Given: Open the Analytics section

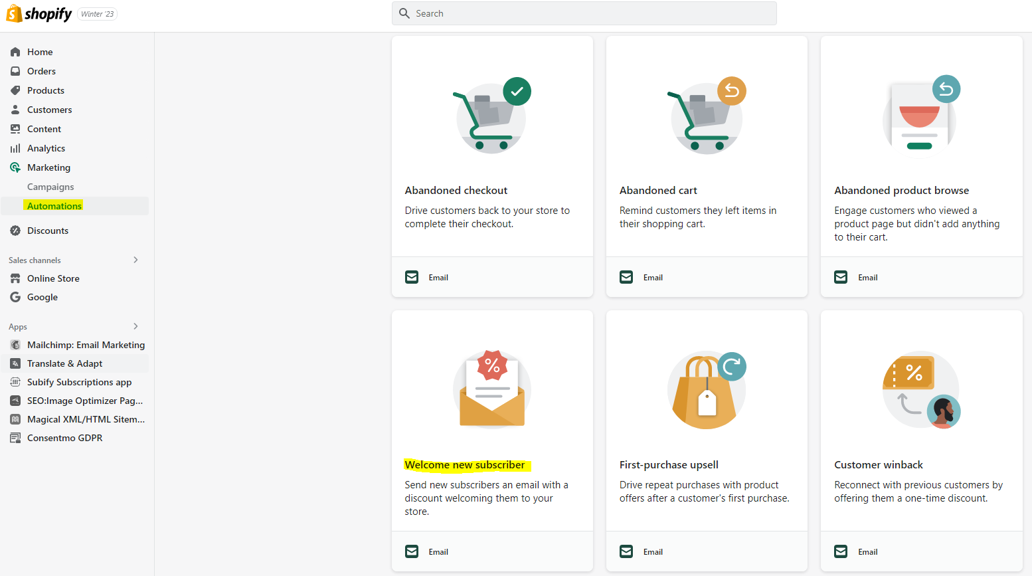Looking at the screenshot, I should (46, 148).
